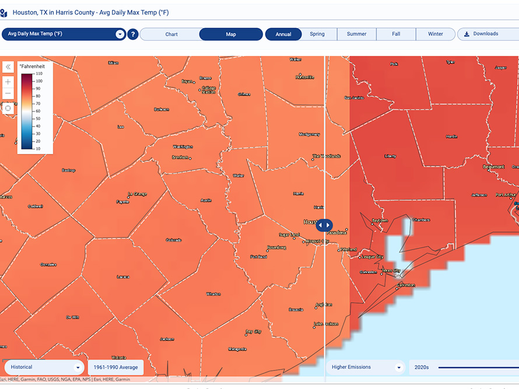This screenshot has width=519, height=389.
Task: Select the Summer season tab
Action: (357, 34)
